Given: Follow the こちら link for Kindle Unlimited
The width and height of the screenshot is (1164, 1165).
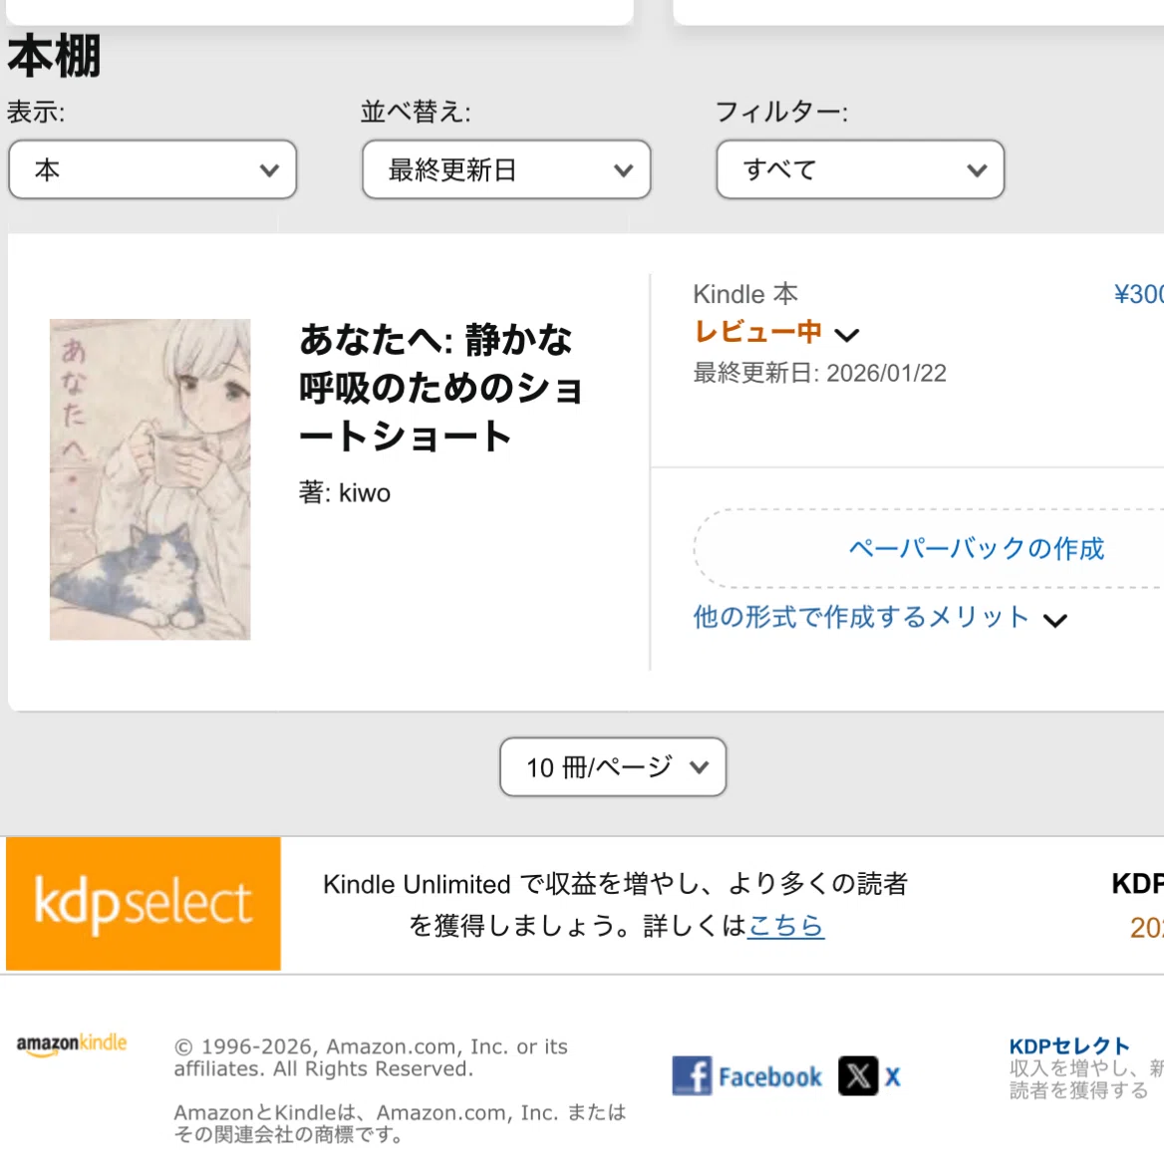Looking at the screenshot, I should pyautogui.click(x=786, y=926).
